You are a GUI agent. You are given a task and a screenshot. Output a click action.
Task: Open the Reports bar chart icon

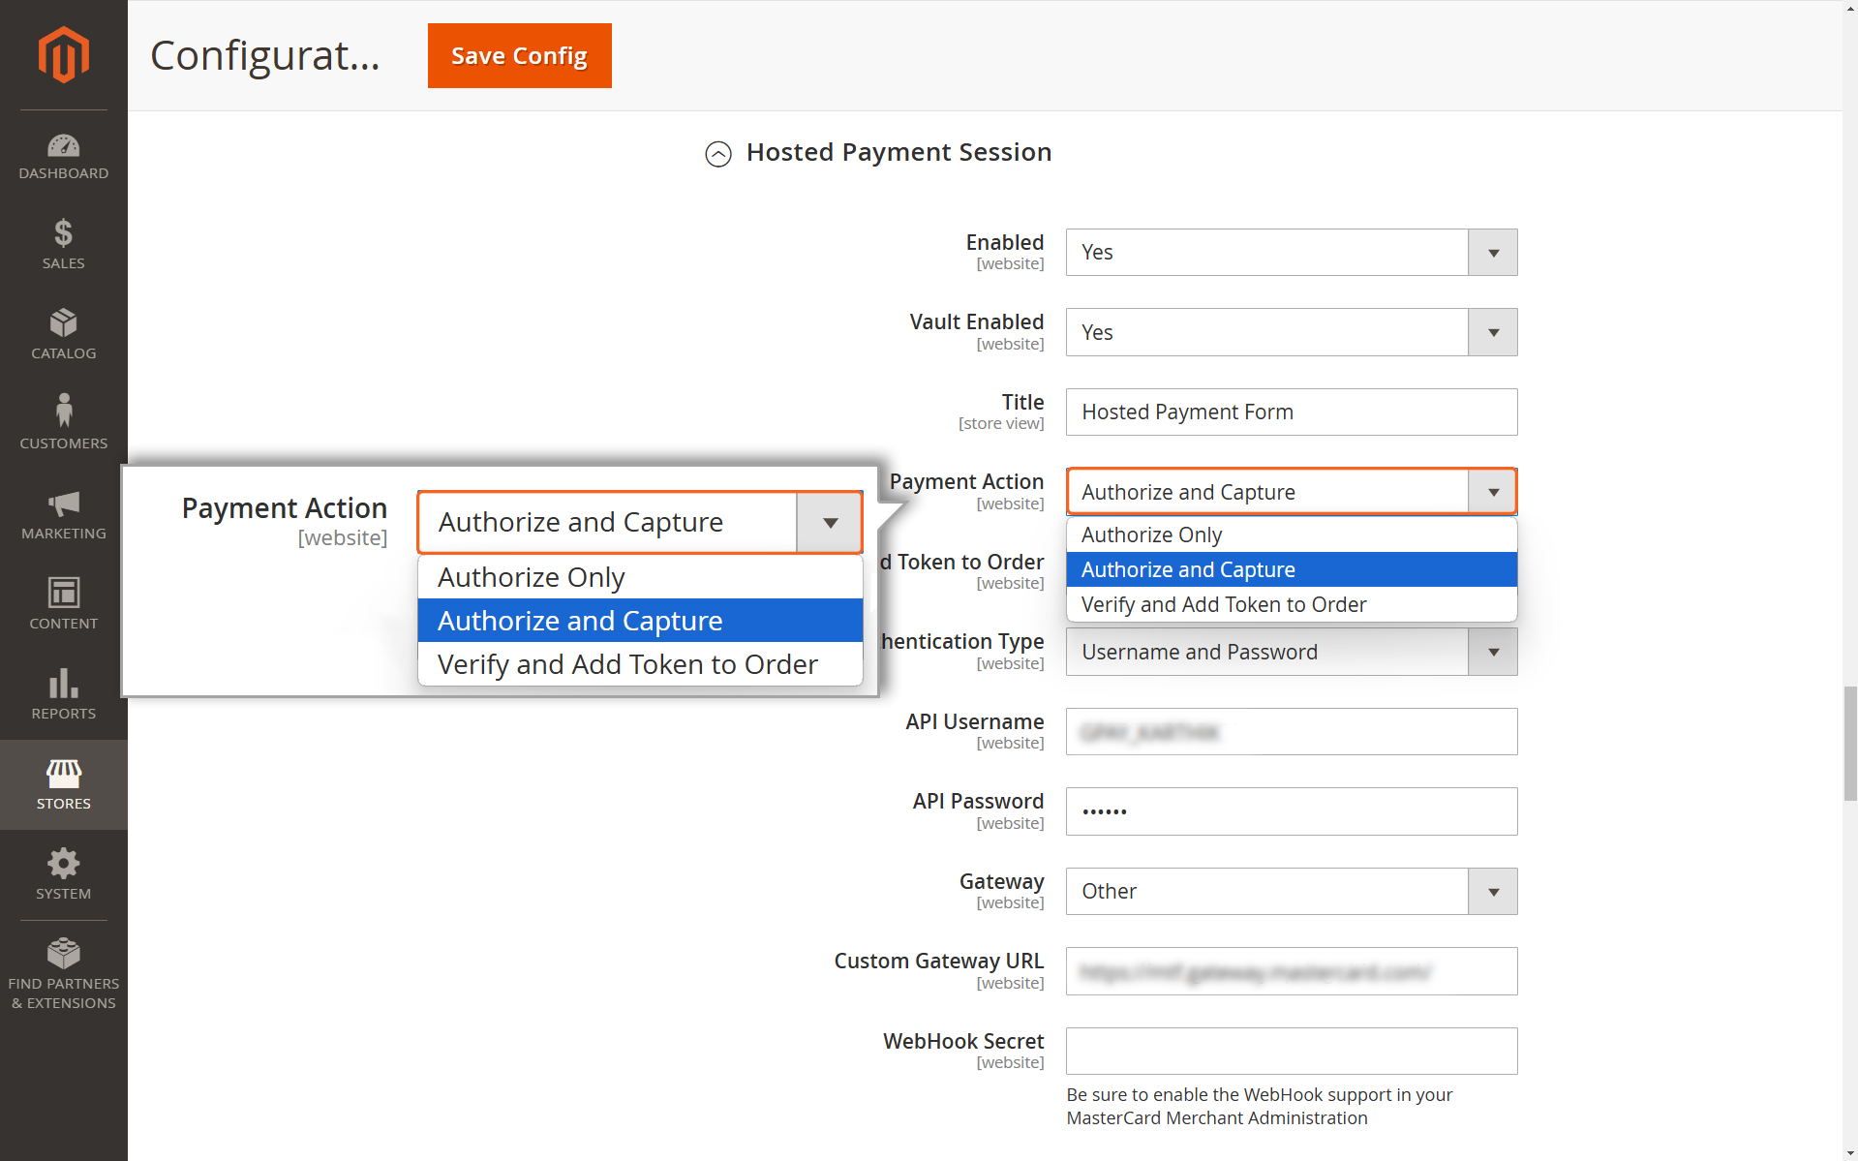[x=63, y=683]
